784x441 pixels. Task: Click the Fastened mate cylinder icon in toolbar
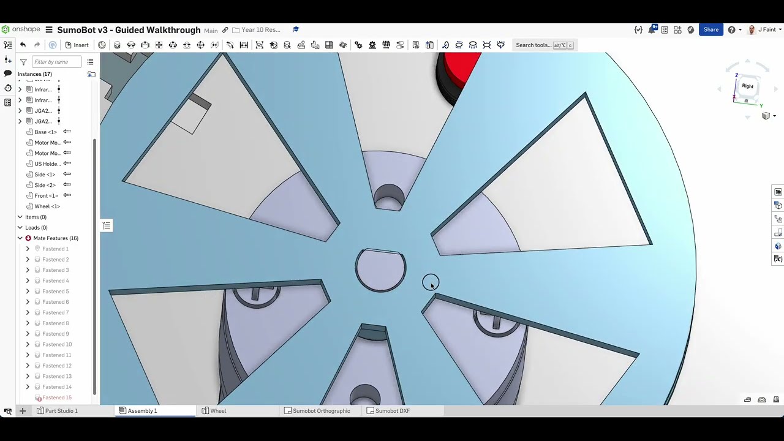tap(117, 45)
